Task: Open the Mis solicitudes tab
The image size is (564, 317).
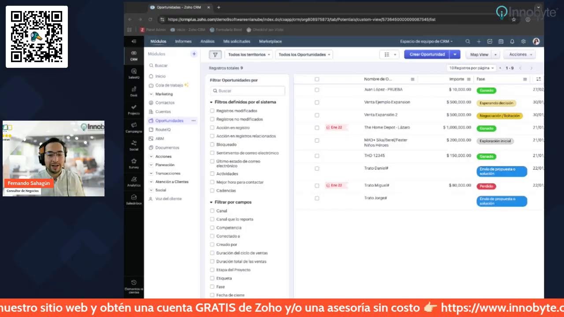Action: point(237,41)
